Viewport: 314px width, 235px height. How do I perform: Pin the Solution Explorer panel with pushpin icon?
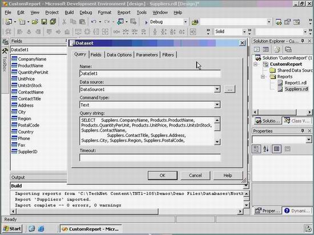point(303,41)
